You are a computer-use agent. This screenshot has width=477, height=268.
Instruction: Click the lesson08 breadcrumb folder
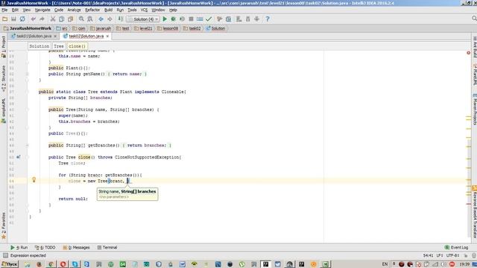click(168, 28)
